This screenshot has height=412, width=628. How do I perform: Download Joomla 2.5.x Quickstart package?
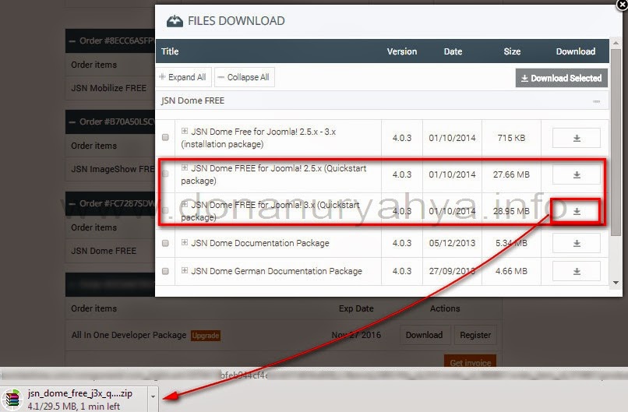(x=577, y=174)
